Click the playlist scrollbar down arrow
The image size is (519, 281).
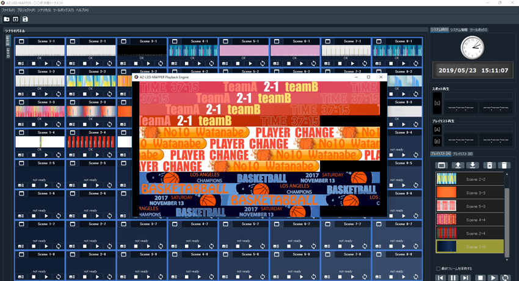coord(506,260)
